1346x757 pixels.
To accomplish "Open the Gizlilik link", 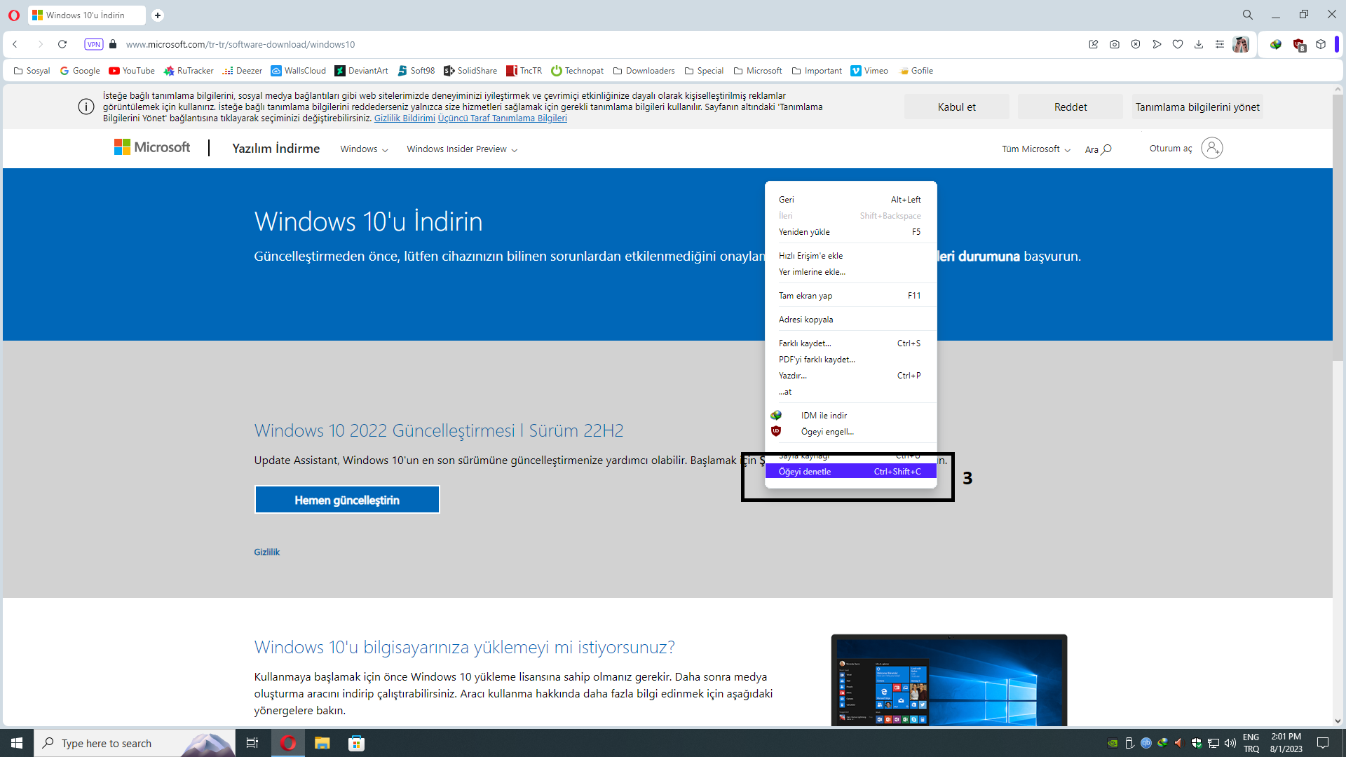I will (x=266, y=552).
